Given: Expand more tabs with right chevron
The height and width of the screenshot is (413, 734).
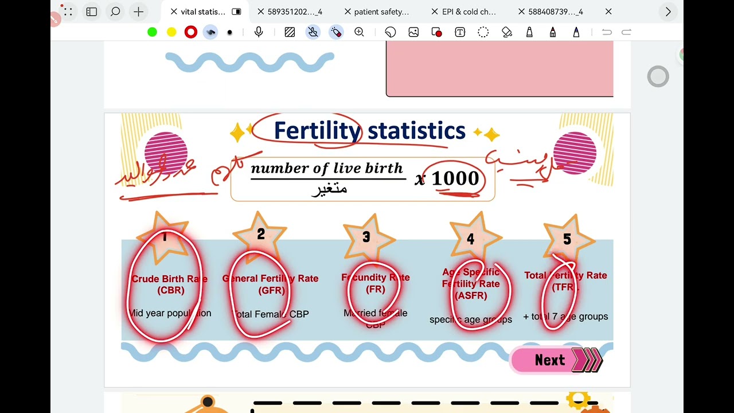Looking at the screenshot, I should (667, 11).
